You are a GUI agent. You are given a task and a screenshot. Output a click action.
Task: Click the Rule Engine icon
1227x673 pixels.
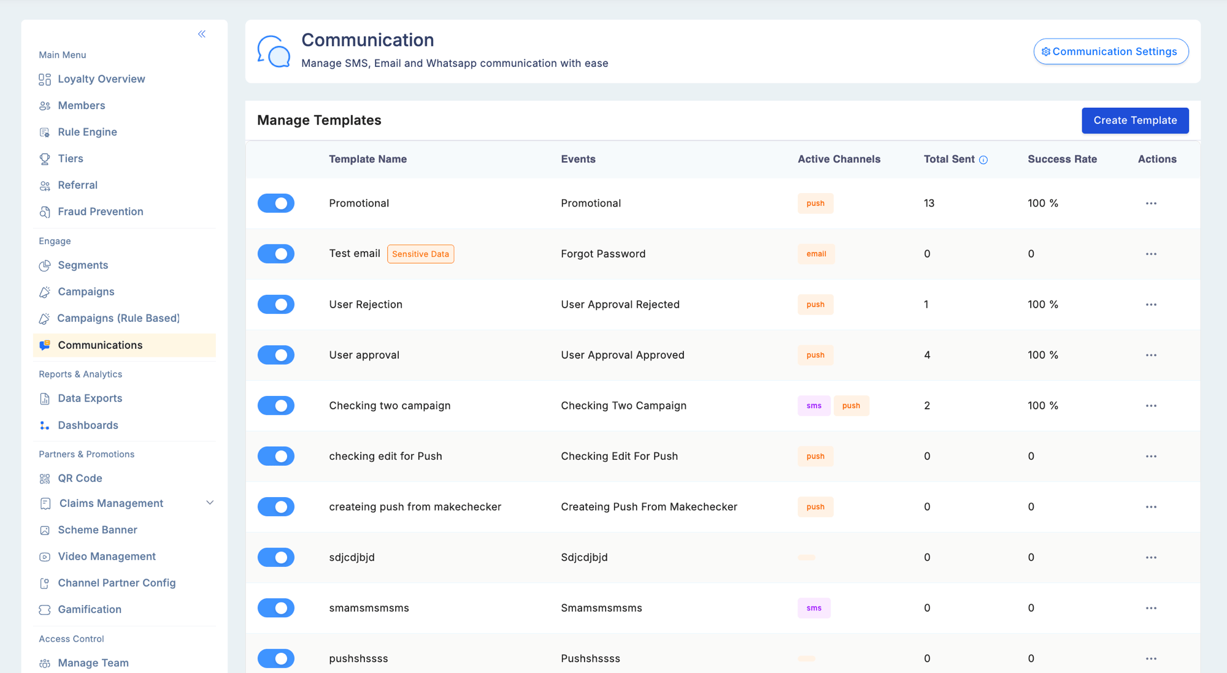point(45,132)
